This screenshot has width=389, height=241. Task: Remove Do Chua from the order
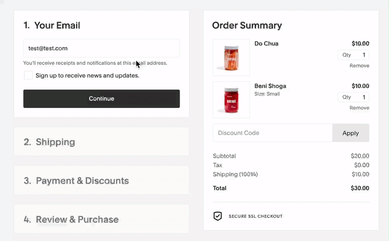359,65
